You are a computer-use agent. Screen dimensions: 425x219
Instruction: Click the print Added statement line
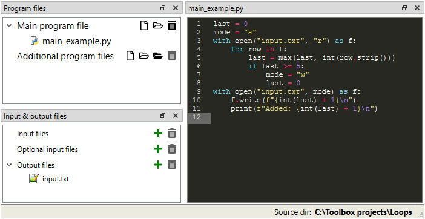tap(304, 108)
